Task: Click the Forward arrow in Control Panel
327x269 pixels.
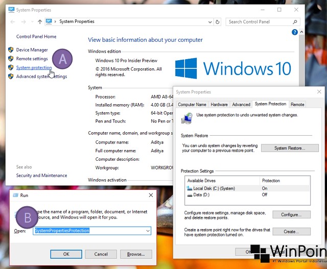Action: [24, 21]
